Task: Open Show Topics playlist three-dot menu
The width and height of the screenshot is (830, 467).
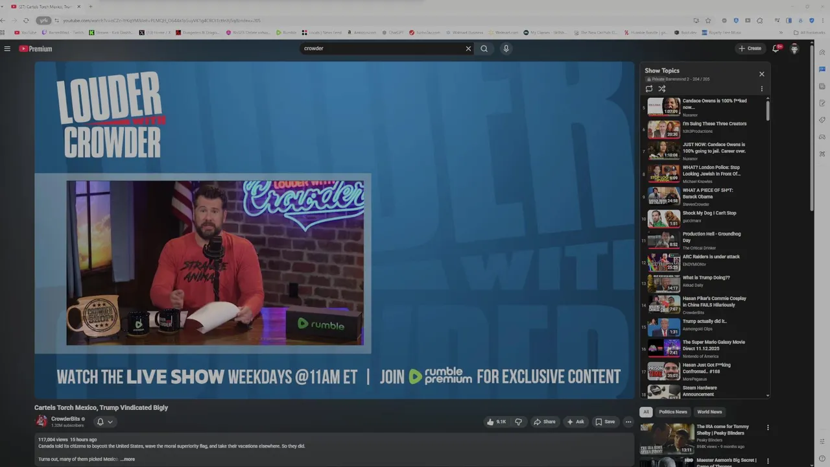Action: (762, 89)
